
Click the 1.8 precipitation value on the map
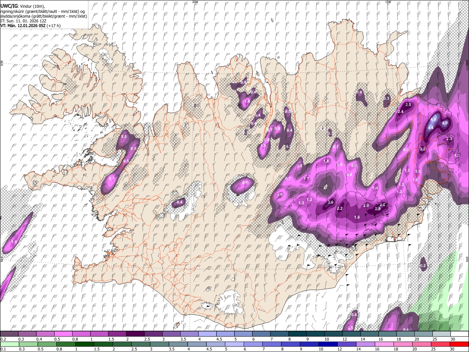[357, 217]
